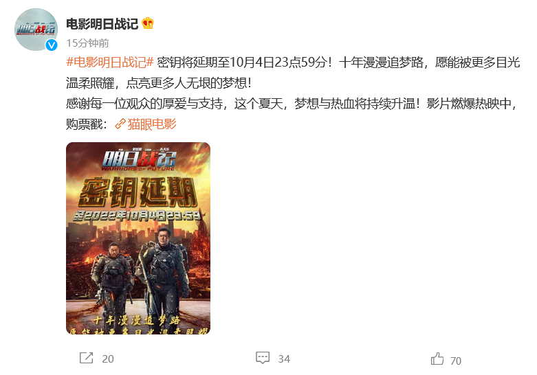Click the 明日战记 title logo in poster
The height and width of the screenshot is (375, 537).
click(139, 160)
